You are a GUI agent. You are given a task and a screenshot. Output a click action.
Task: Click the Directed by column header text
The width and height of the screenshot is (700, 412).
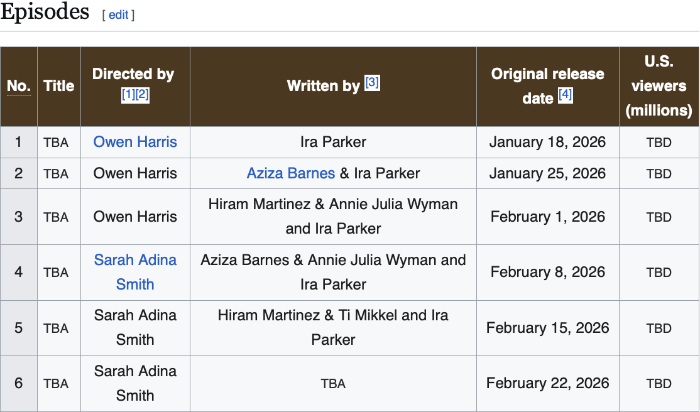133,74
